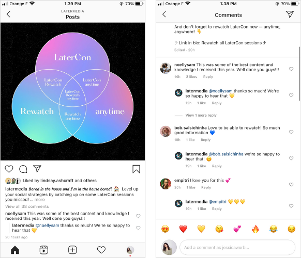Open "View all 38 comments"
This screenshot has height=258, width=301.
point(27,206)
